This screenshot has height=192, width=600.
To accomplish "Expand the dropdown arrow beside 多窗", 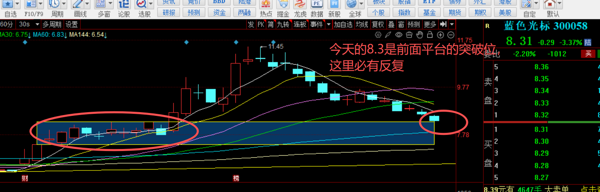I will (110, 4).
